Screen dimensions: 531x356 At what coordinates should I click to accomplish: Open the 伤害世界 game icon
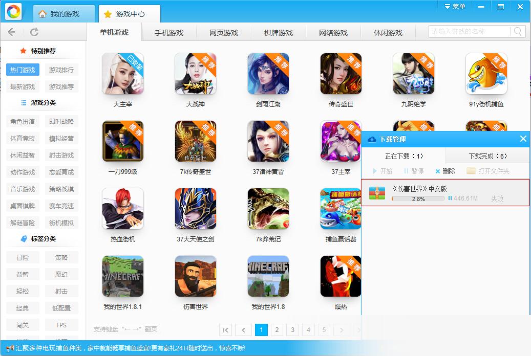pyautogui.click(x=196, y=276)
